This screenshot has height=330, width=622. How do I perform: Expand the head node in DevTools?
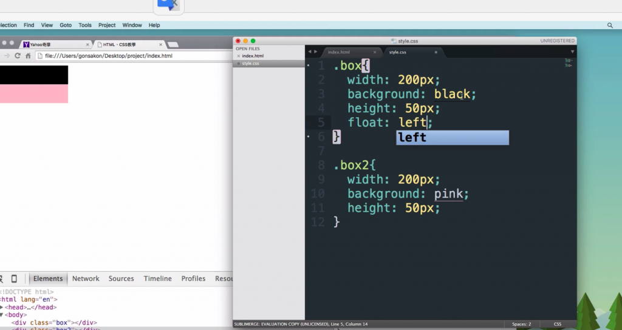point(2,307)
